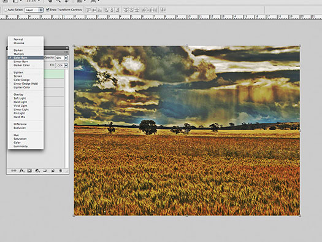Click the Distribute vertical centers icon
Viewport: 322px width, 242px height.
click(x=131, y=10)
